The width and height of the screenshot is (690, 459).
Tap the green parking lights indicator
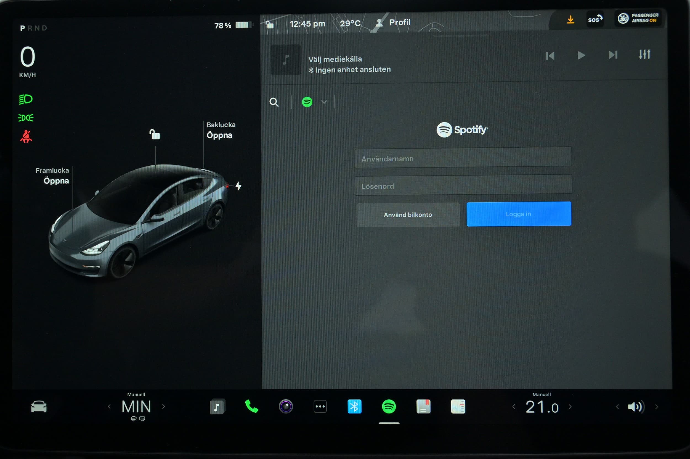pos(26,118)
